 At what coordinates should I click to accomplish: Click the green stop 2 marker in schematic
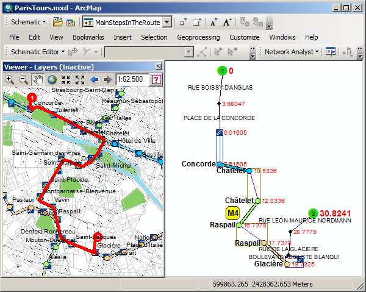point(313,213)
